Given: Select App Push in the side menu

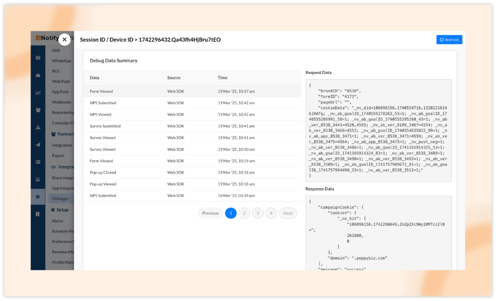Looking at the screenshot, I should click(60, 91).
